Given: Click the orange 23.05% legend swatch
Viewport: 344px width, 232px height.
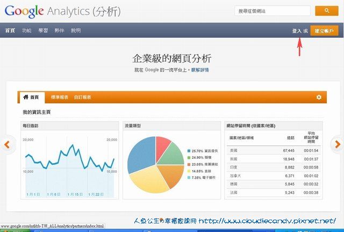Looking at the screenshot, I should tap(189, 164).
